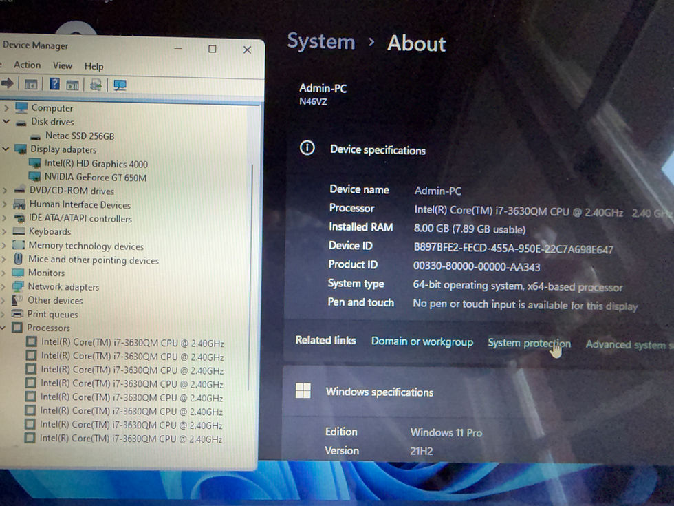Click the Disk drives category icon

pyautogui.click(x=21, y=123)
